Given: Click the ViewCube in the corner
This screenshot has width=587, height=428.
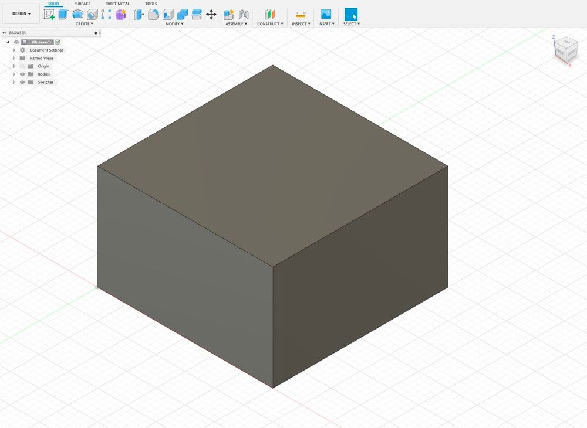Looking at the screenshot, I should tap(566, 49).
